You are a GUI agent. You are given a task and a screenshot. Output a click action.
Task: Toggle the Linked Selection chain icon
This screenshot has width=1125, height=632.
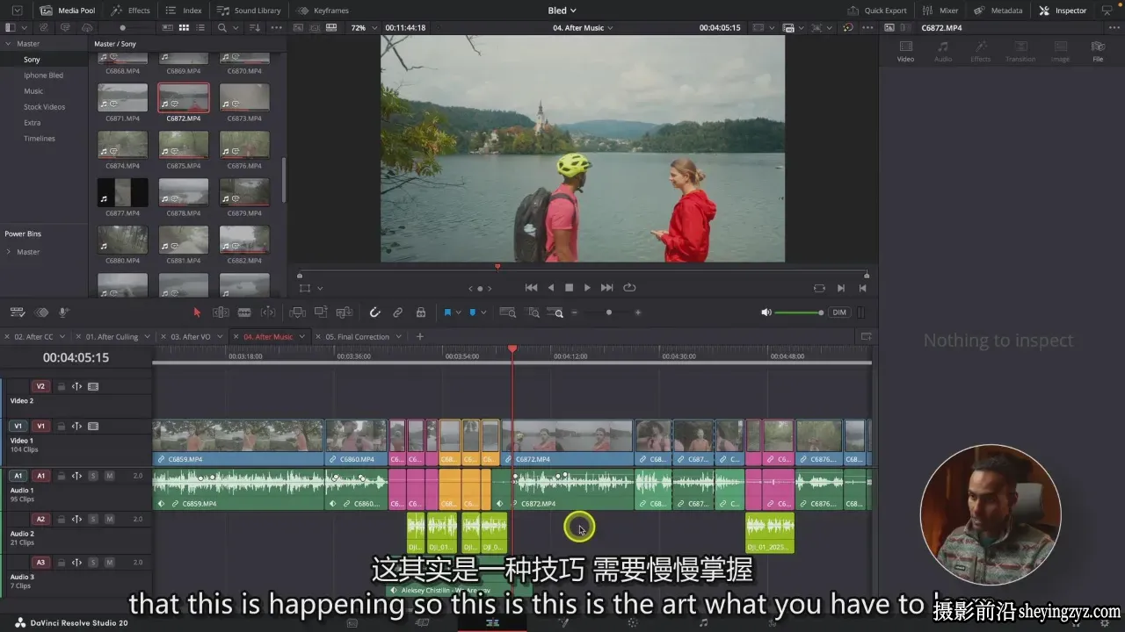click(397, 312)
